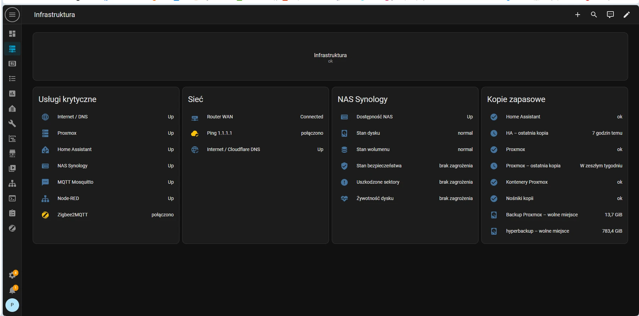Open the Infrastruktura status card showing ok

tap(330, 57)
